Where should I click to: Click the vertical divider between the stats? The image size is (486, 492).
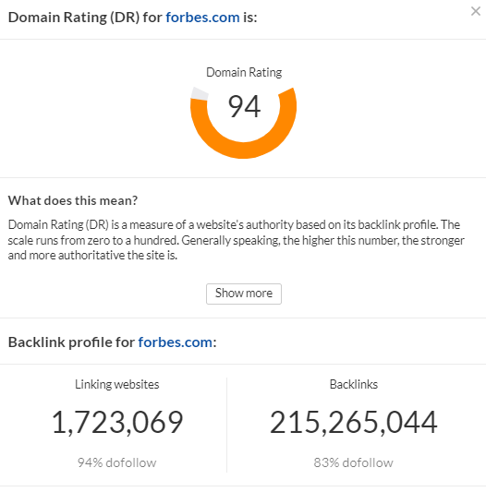(x=226, y=425)
